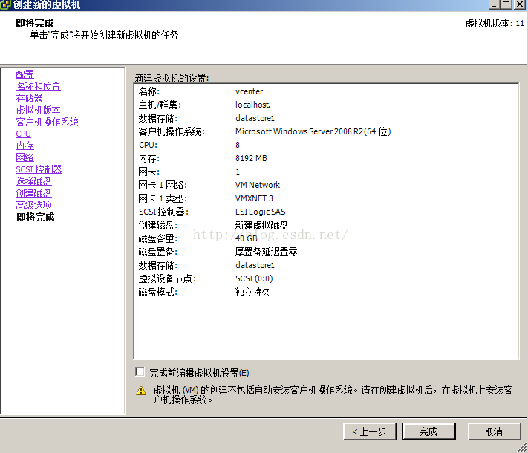Select current step 即将完成 in sidebar
Viewport: 528px width, 453px height.
tap(36, 218)
